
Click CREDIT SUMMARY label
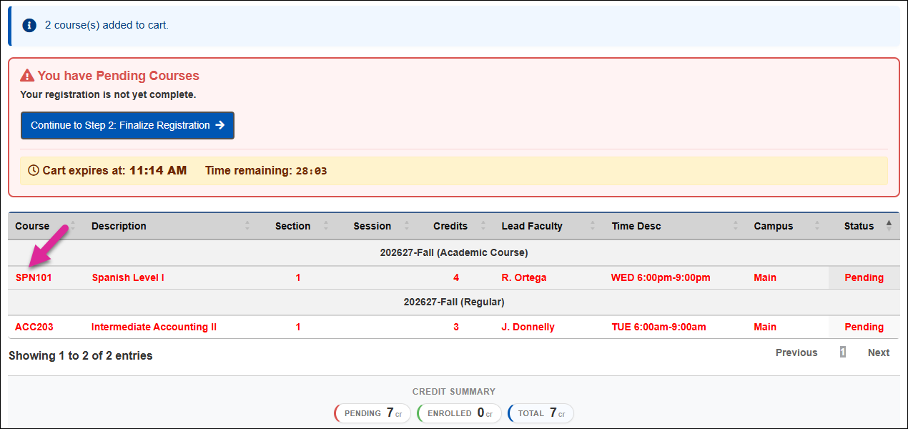454,392
